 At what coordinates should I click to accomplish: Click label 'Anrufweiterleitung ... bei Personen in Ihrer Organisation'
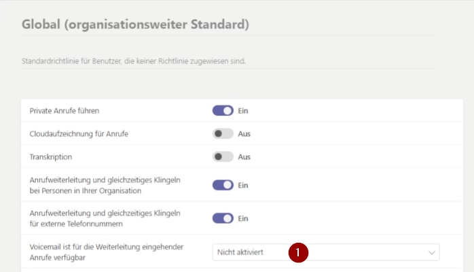(x=105, y=185)
